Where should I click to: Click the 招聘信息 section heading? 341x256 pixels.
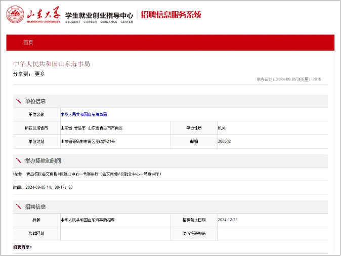(35, 206)
